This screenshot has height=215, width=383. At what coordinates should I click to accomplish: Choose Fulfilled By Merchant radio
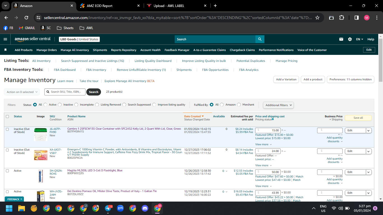click(239, 105)
